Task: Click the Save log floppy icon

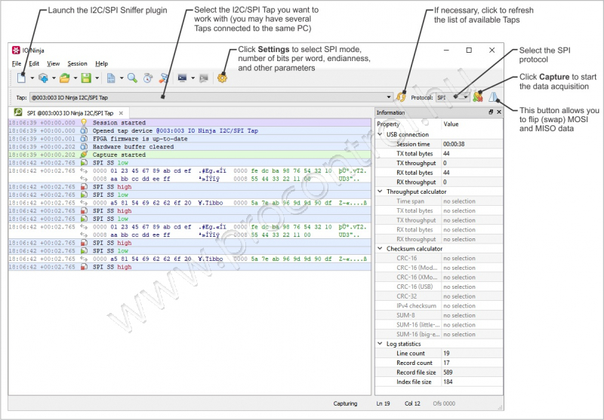Action: 86,78
